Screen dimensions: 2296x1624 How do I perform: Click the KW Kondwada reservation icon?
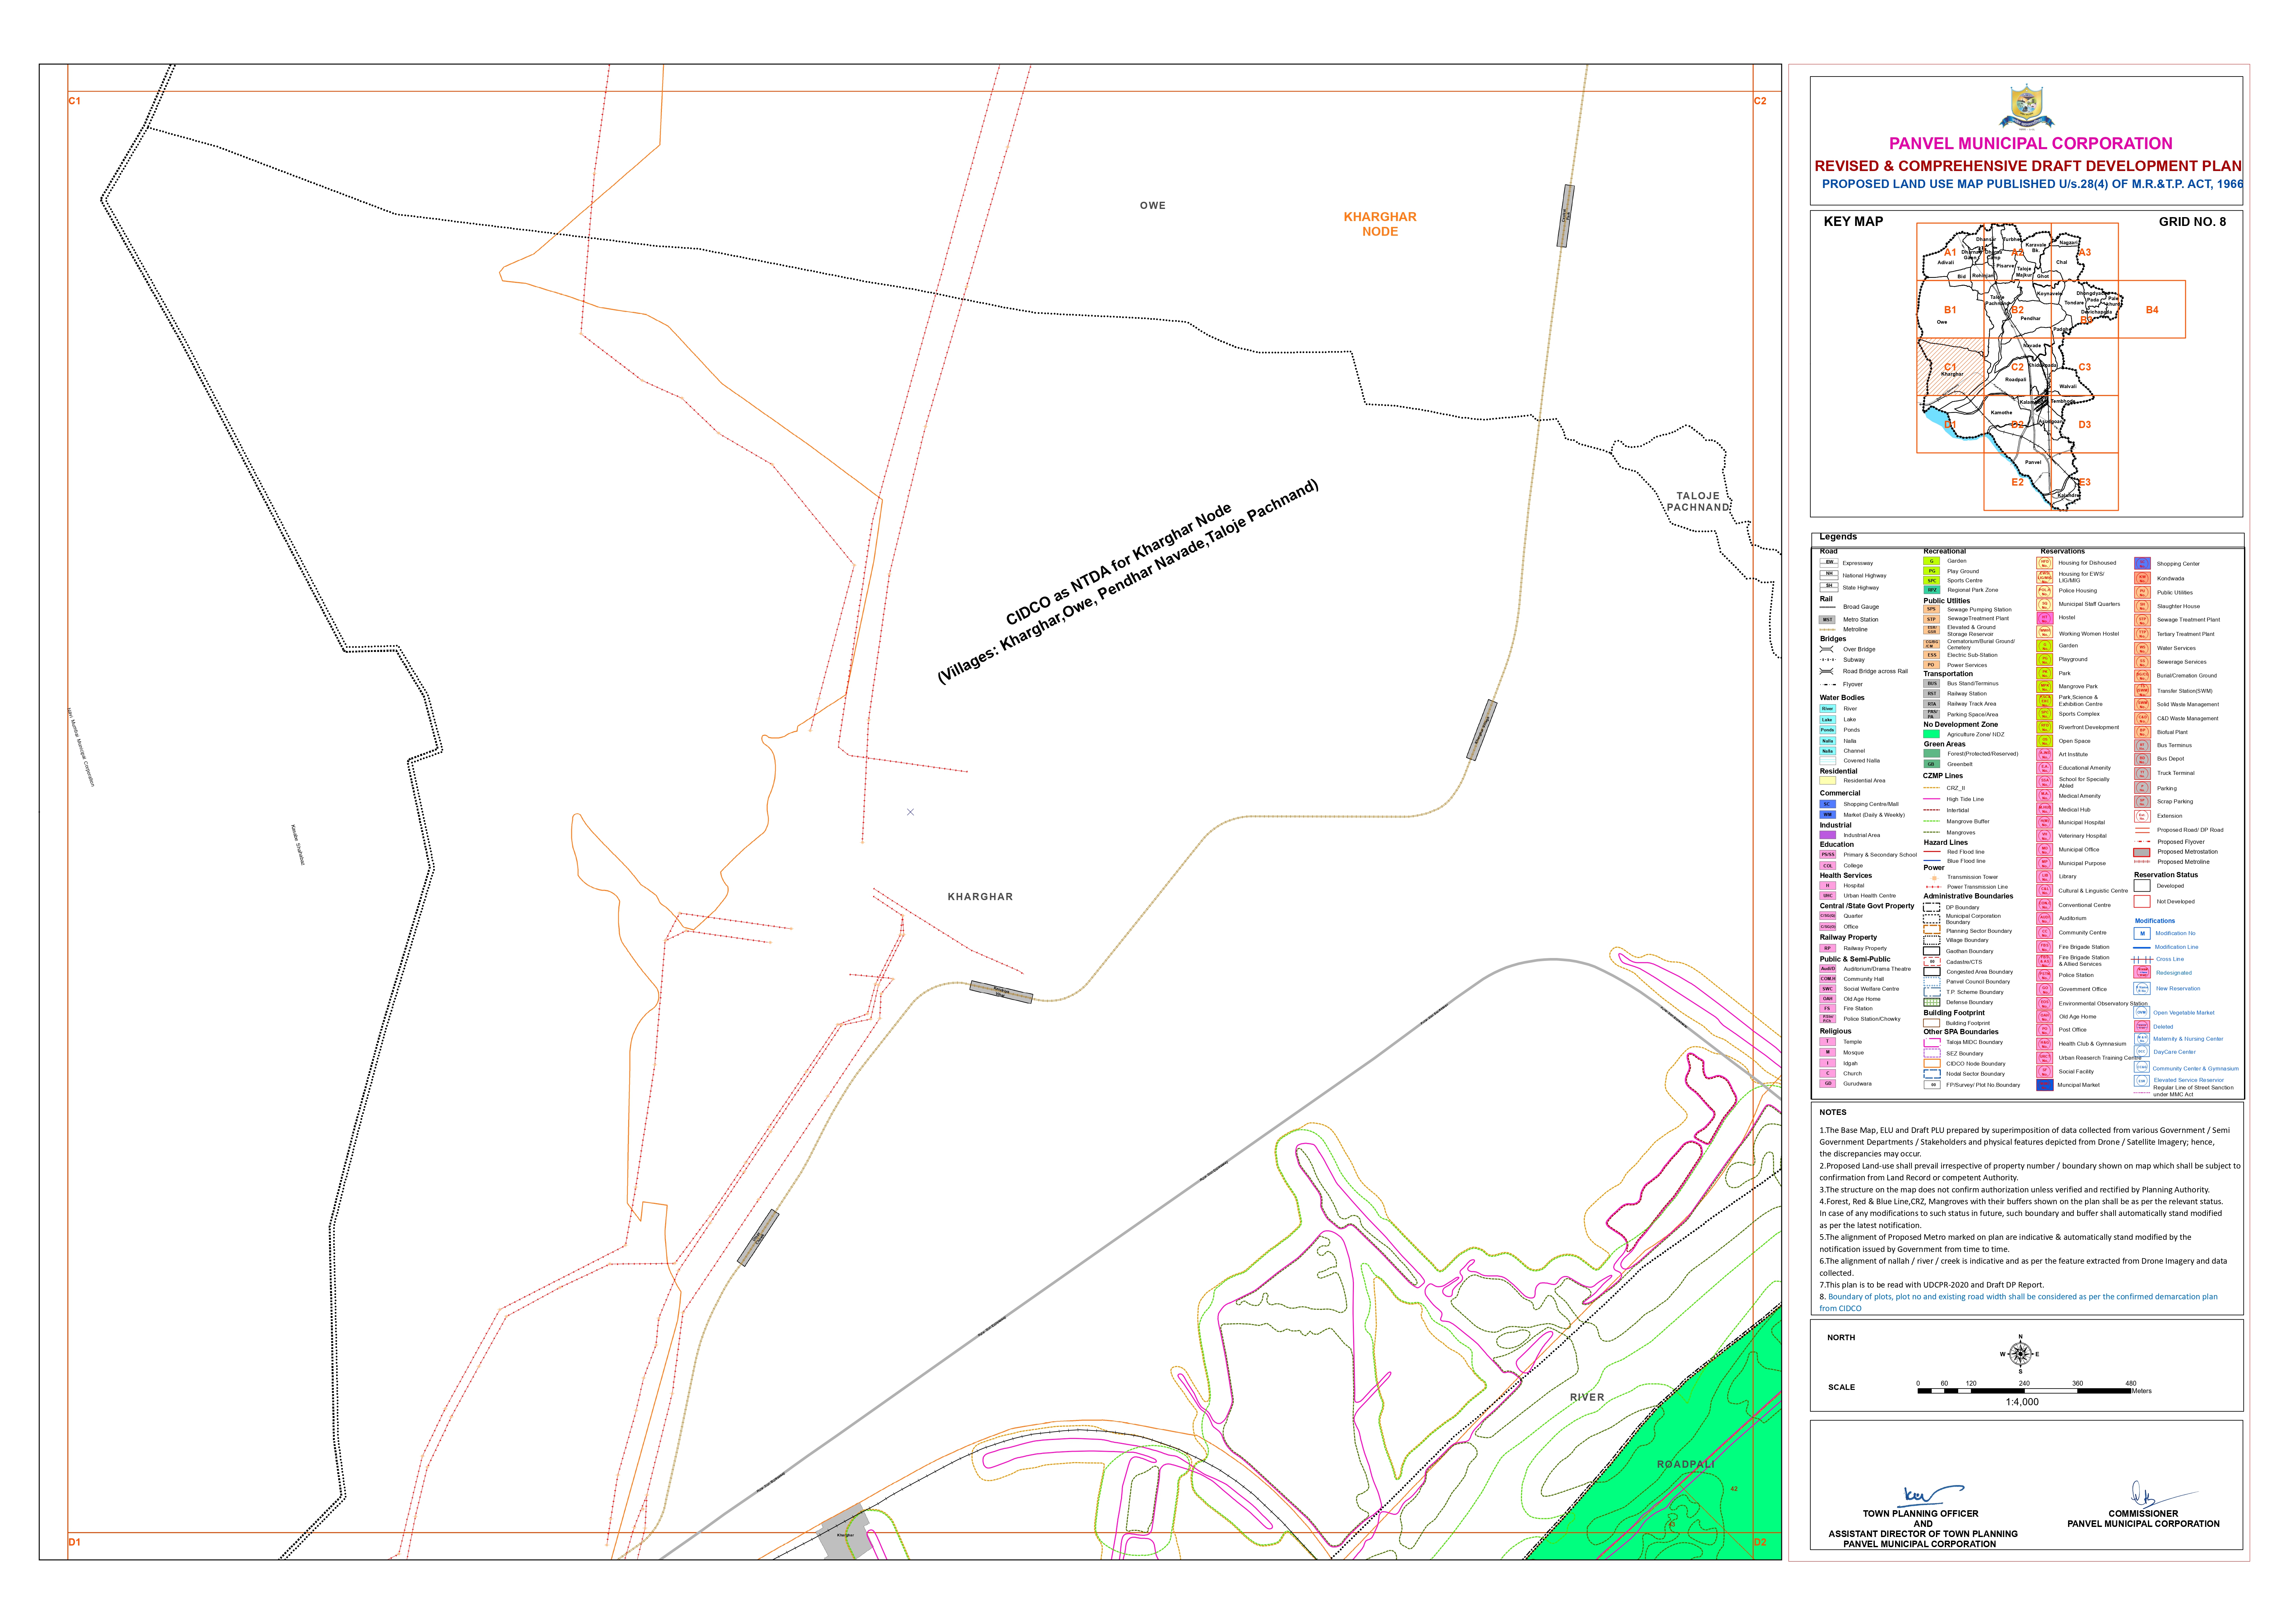click(x=2143, y=578)
